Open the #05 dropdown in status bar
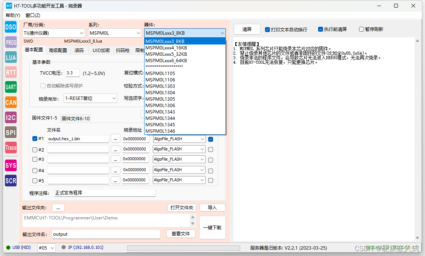425x256 pixels. point(46,248)
